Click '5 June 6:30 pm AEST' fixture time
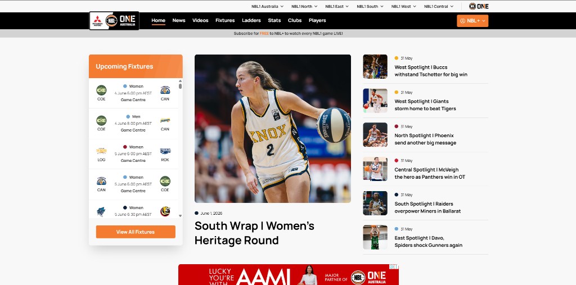This screenshot has height=285, width=576. point(133,215)
